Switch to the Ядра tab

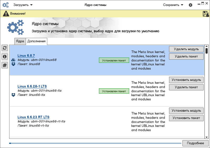[20, 41]
